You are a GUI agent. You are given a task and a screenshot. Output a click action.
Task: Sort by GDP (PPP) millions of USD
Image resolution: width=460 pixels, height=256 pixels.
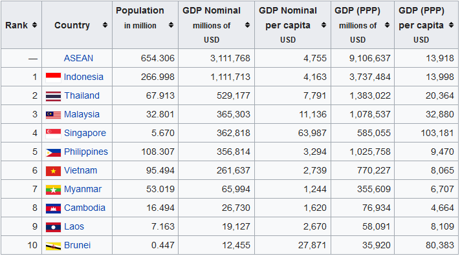388,25
